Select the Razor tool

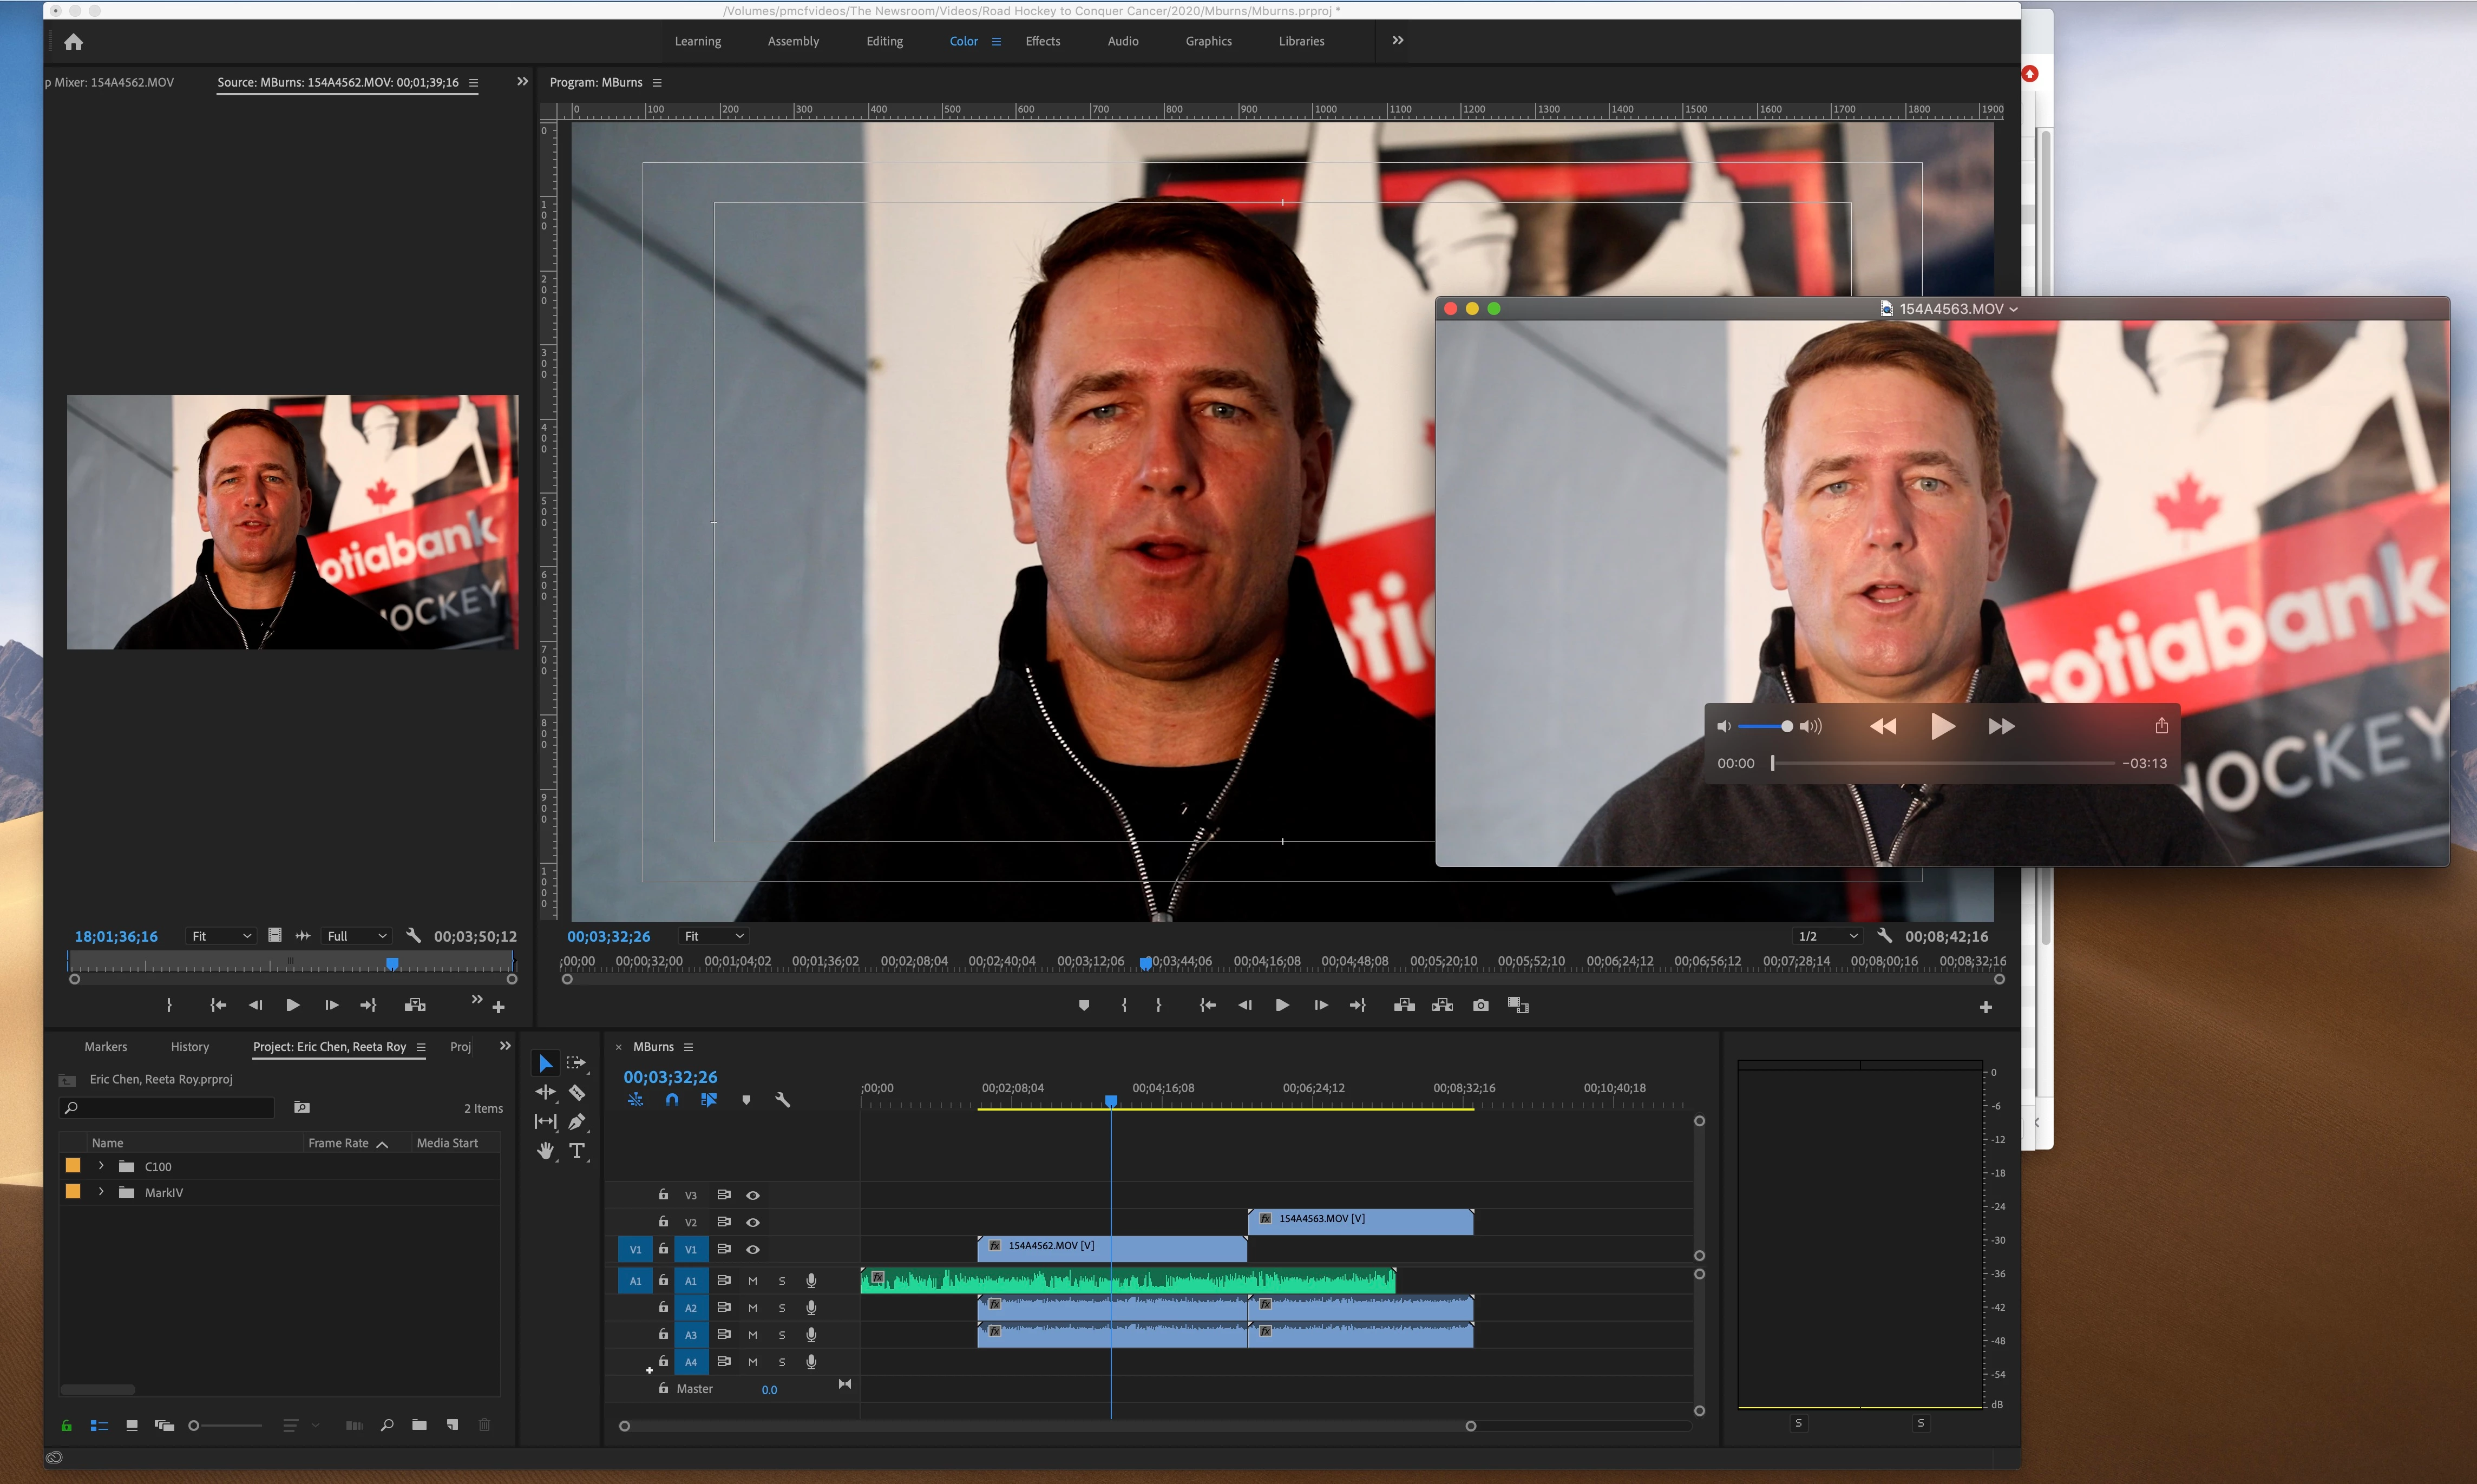point(577,1092)
